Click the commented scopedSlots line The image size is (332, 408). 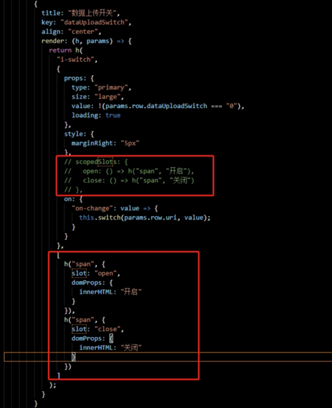point(96,162)
